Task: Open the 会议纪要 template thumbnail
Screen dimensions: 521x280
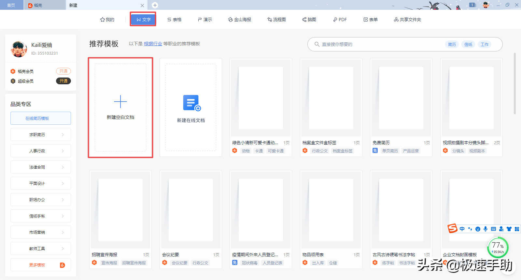Action: point(191,210)
